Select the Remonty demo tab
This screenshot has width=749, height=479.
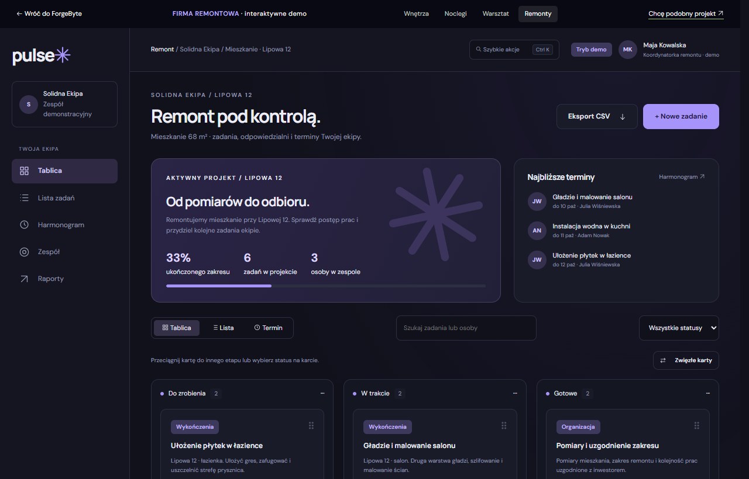[x=538, y=13]
